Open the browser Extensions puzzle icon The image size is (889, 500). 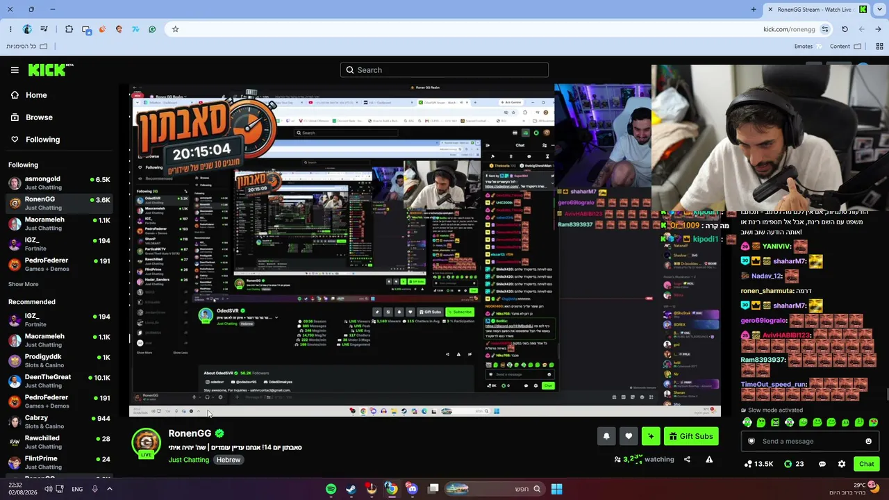[69, 29]
